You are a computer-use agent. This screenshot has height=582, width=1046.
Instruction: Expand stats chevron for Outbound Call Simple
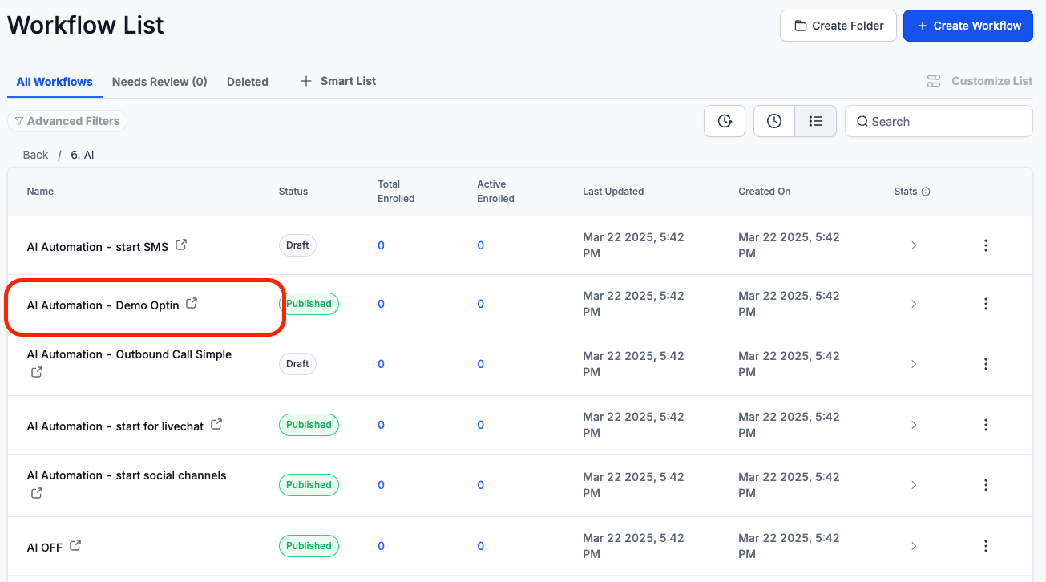pos(914,364)
